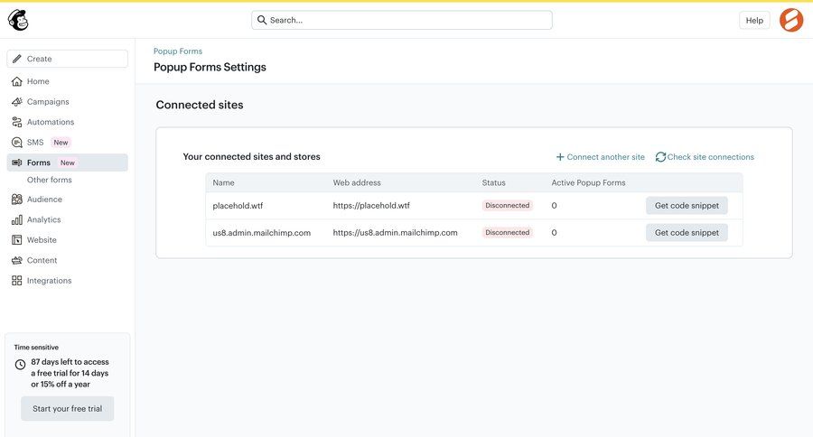
Task: Click the Analytics bar chart icon
Action: coord(17,219)
